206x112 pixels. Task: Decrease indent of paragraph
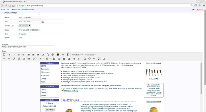[x=64, y=59]
